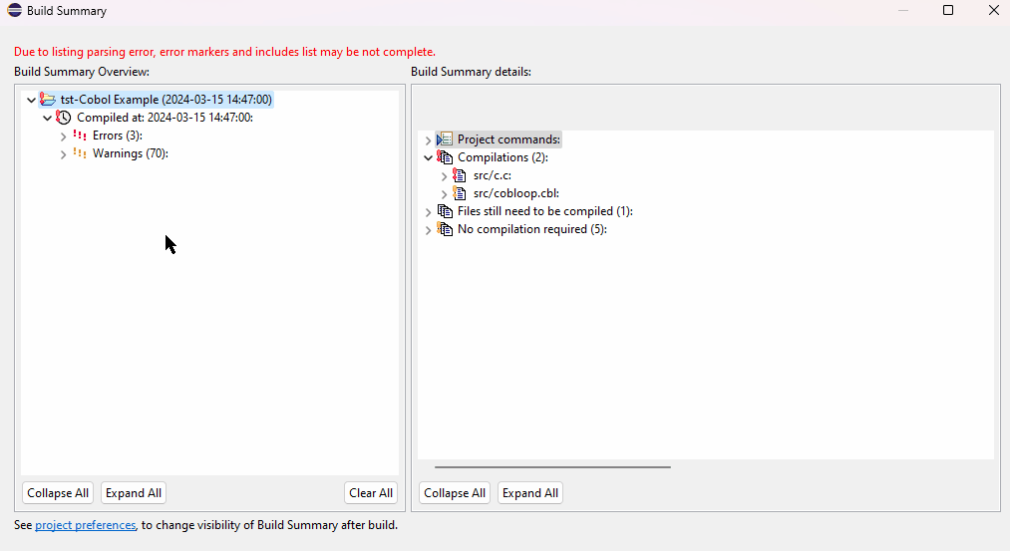The image size is (1010, 551).
Task: Click the Project commands icon
Action: [x=445, y=139]
